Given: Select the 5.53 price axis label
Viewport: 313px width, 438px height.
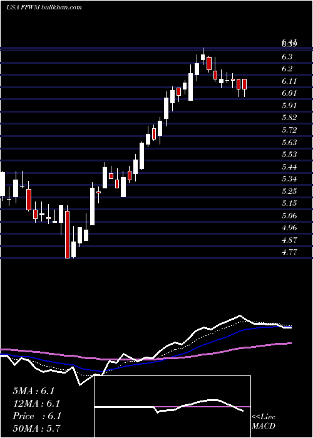Looking at the screenshot, I should tap(289, 154).
